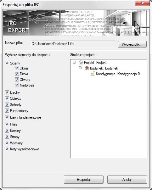The width and height of the screenshot is (152, 190).
Task: Toggle the Filary checkbox
Action: (x=7, y=124)
